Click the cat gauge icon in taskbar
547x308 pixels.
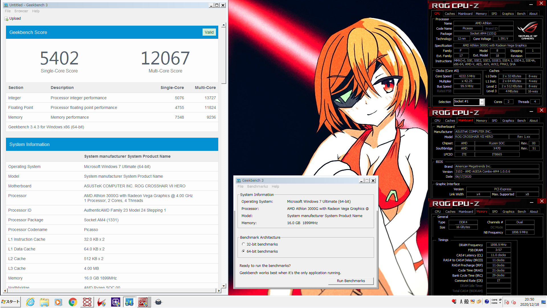point(158,302)
